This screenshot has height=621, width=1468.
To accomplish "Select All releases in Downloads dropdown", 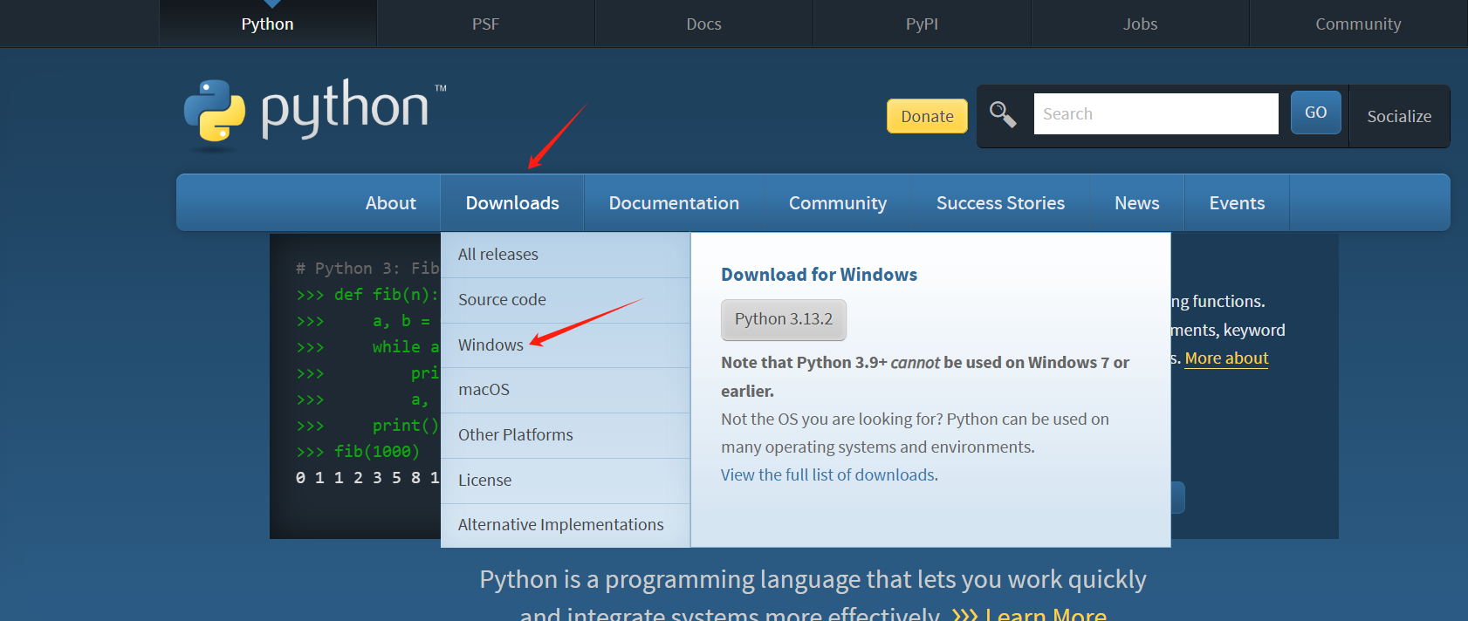I will 566,255.
